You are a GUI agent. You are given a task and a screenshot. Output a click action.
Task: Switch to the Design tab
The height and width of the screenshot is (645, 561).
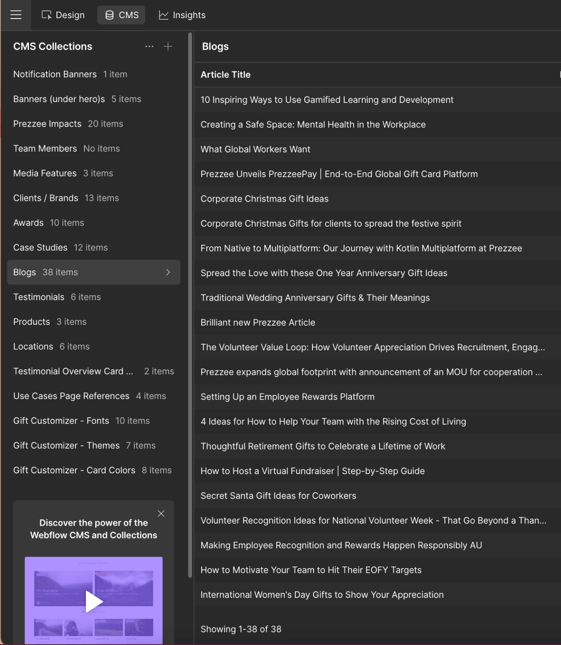tap(63, 15)
